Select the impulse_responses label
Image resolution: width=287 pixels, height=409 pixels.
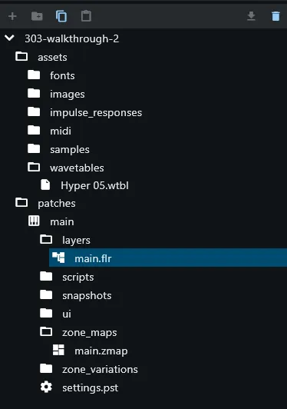(x=96, y=113)
